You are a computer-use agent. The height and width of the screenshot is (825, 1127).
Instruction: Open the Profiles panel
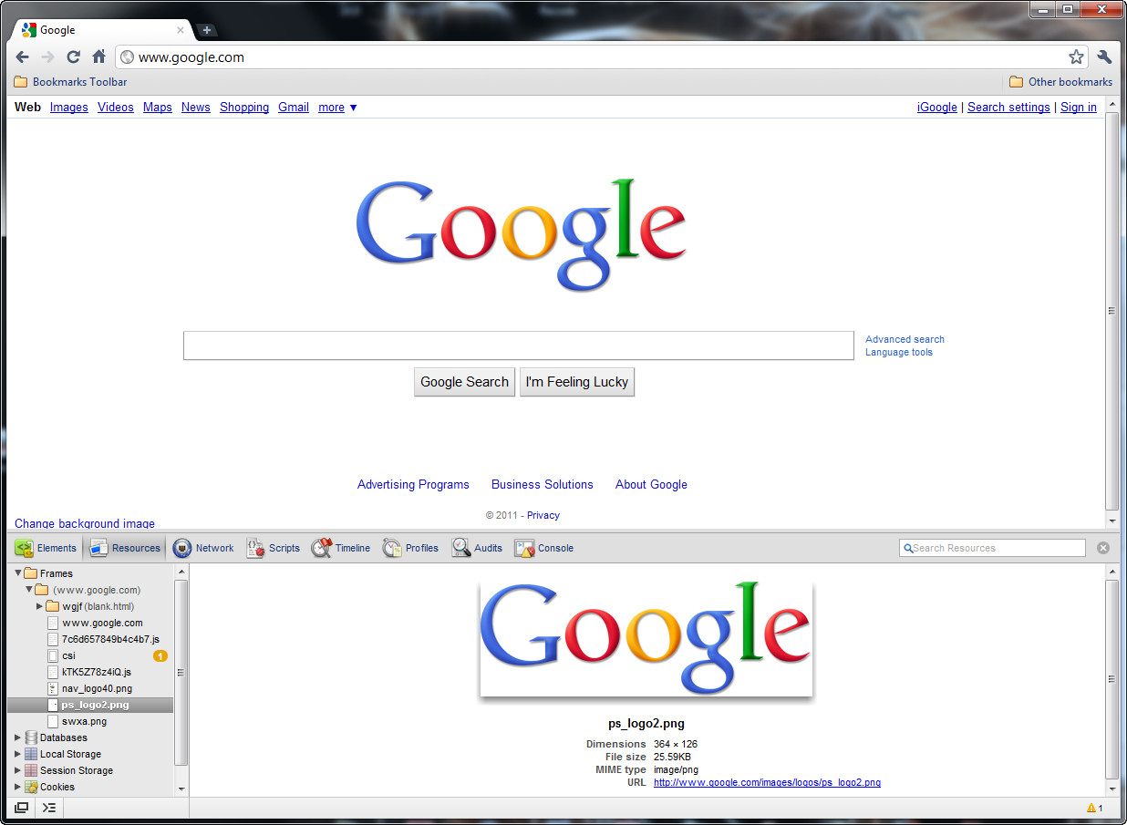[x=411, y=548]
